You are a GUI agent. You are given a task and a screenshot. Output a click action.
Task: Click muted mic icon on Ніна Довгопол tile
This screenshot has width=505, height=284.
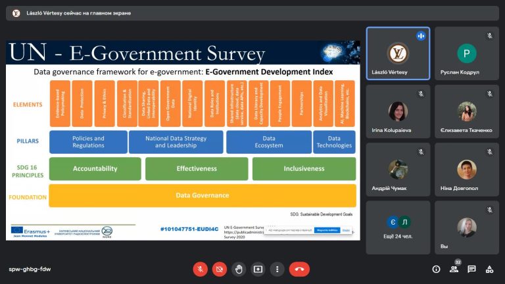click(x=489, y=152)
